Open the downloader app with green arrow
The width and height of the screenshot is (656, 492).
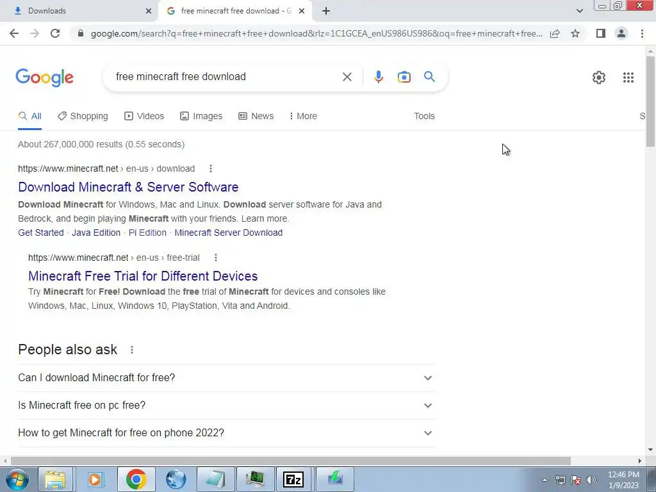334,479
